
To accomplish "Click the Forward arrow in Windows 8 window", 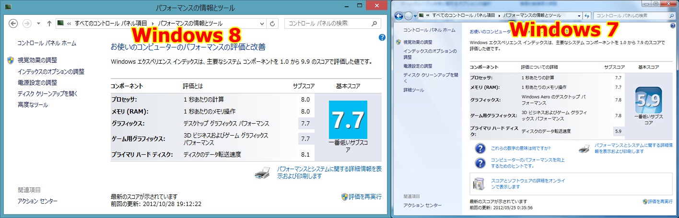I will (27, 23).
